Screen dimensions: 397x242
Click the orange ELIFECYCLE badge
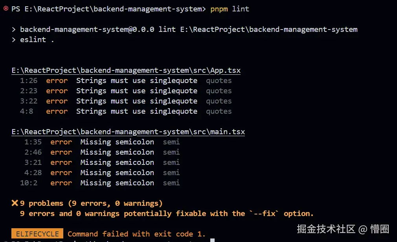click(37, 234)
